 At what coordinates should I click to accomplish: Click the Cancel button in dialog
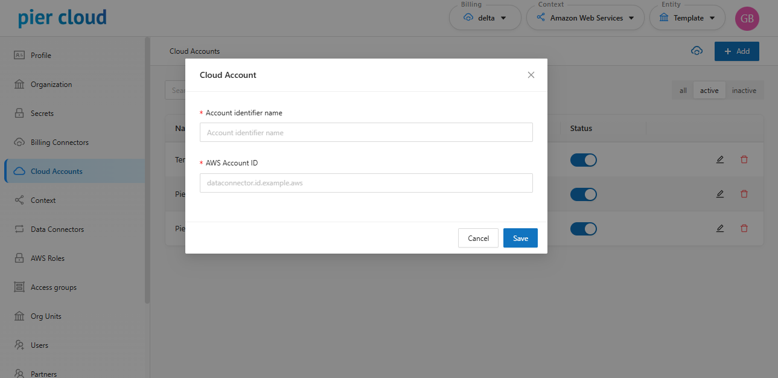(478, 238)
